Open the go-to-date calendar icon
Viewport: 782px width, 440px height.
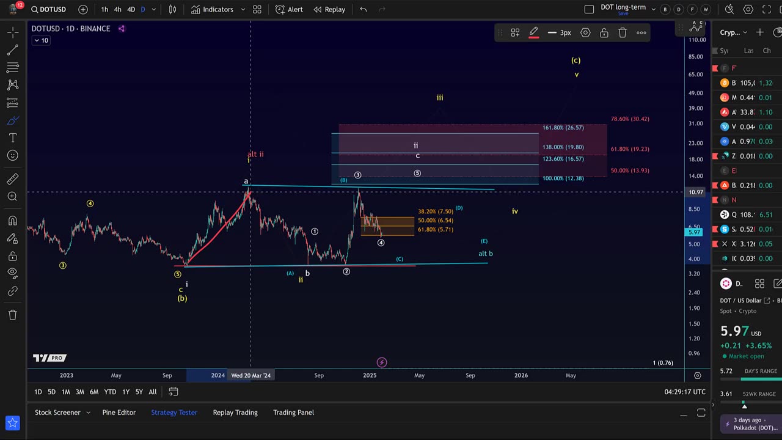click(173, 392)
